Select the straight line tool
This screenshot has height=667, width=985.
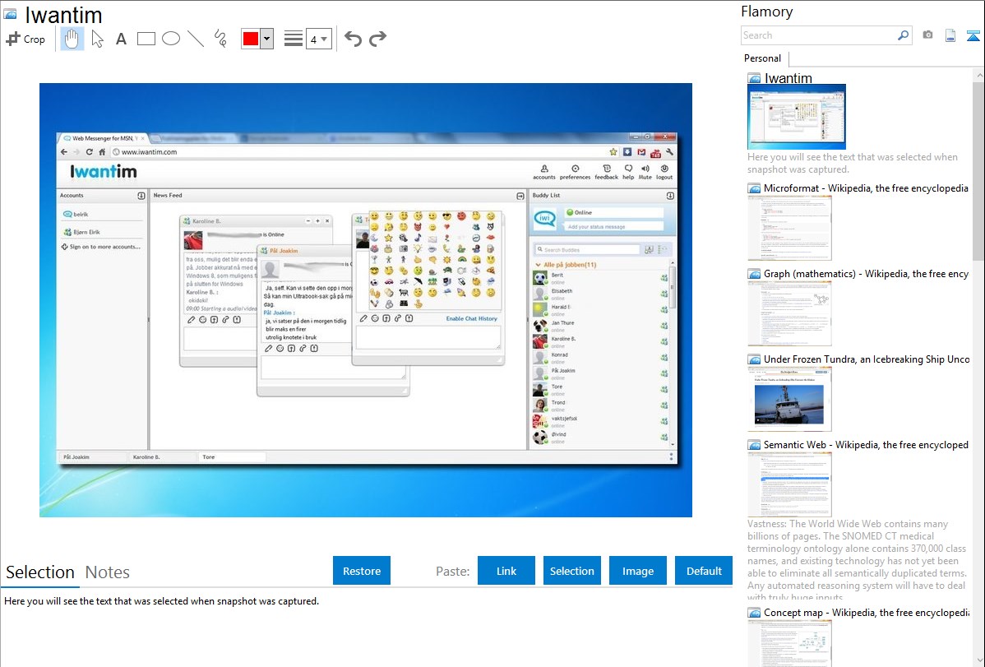[x=196, y=39]
